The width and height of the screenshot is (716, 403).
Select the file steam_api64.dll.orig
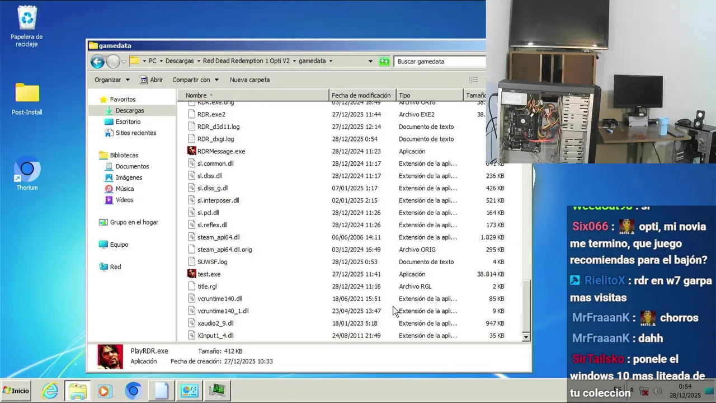click(x=224, y=250)
